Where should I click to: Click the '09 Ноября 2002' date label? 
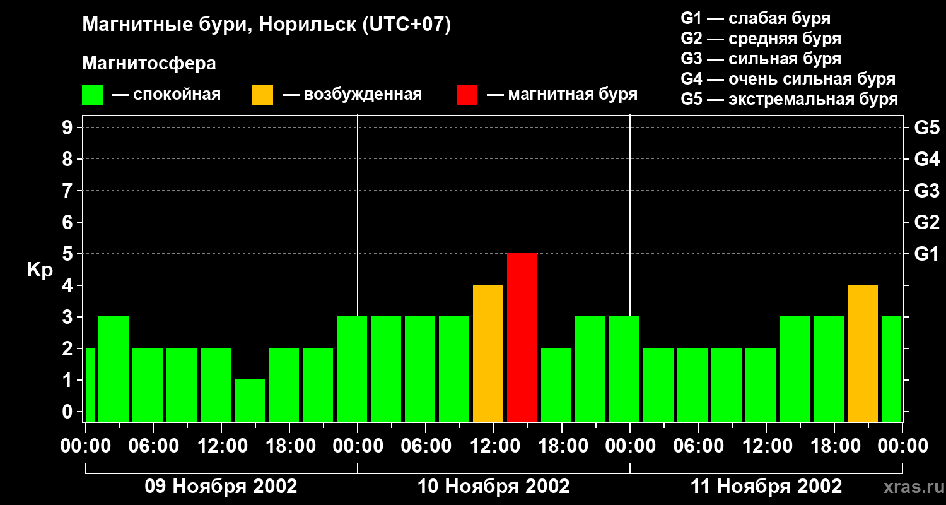tap(221, 487)
